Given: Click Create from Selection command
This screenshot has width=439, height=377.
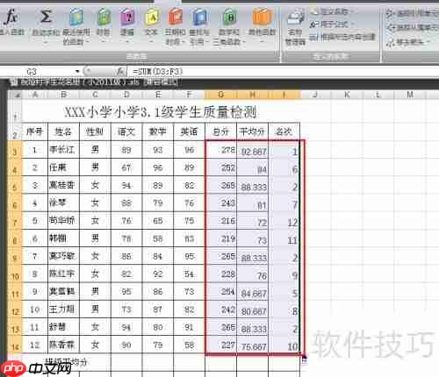Looking at the screenshot, I should tap(342, 37).
